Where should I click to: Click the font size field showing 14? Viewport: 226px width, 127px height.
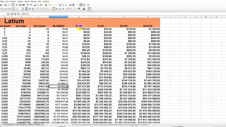[19, 9]
